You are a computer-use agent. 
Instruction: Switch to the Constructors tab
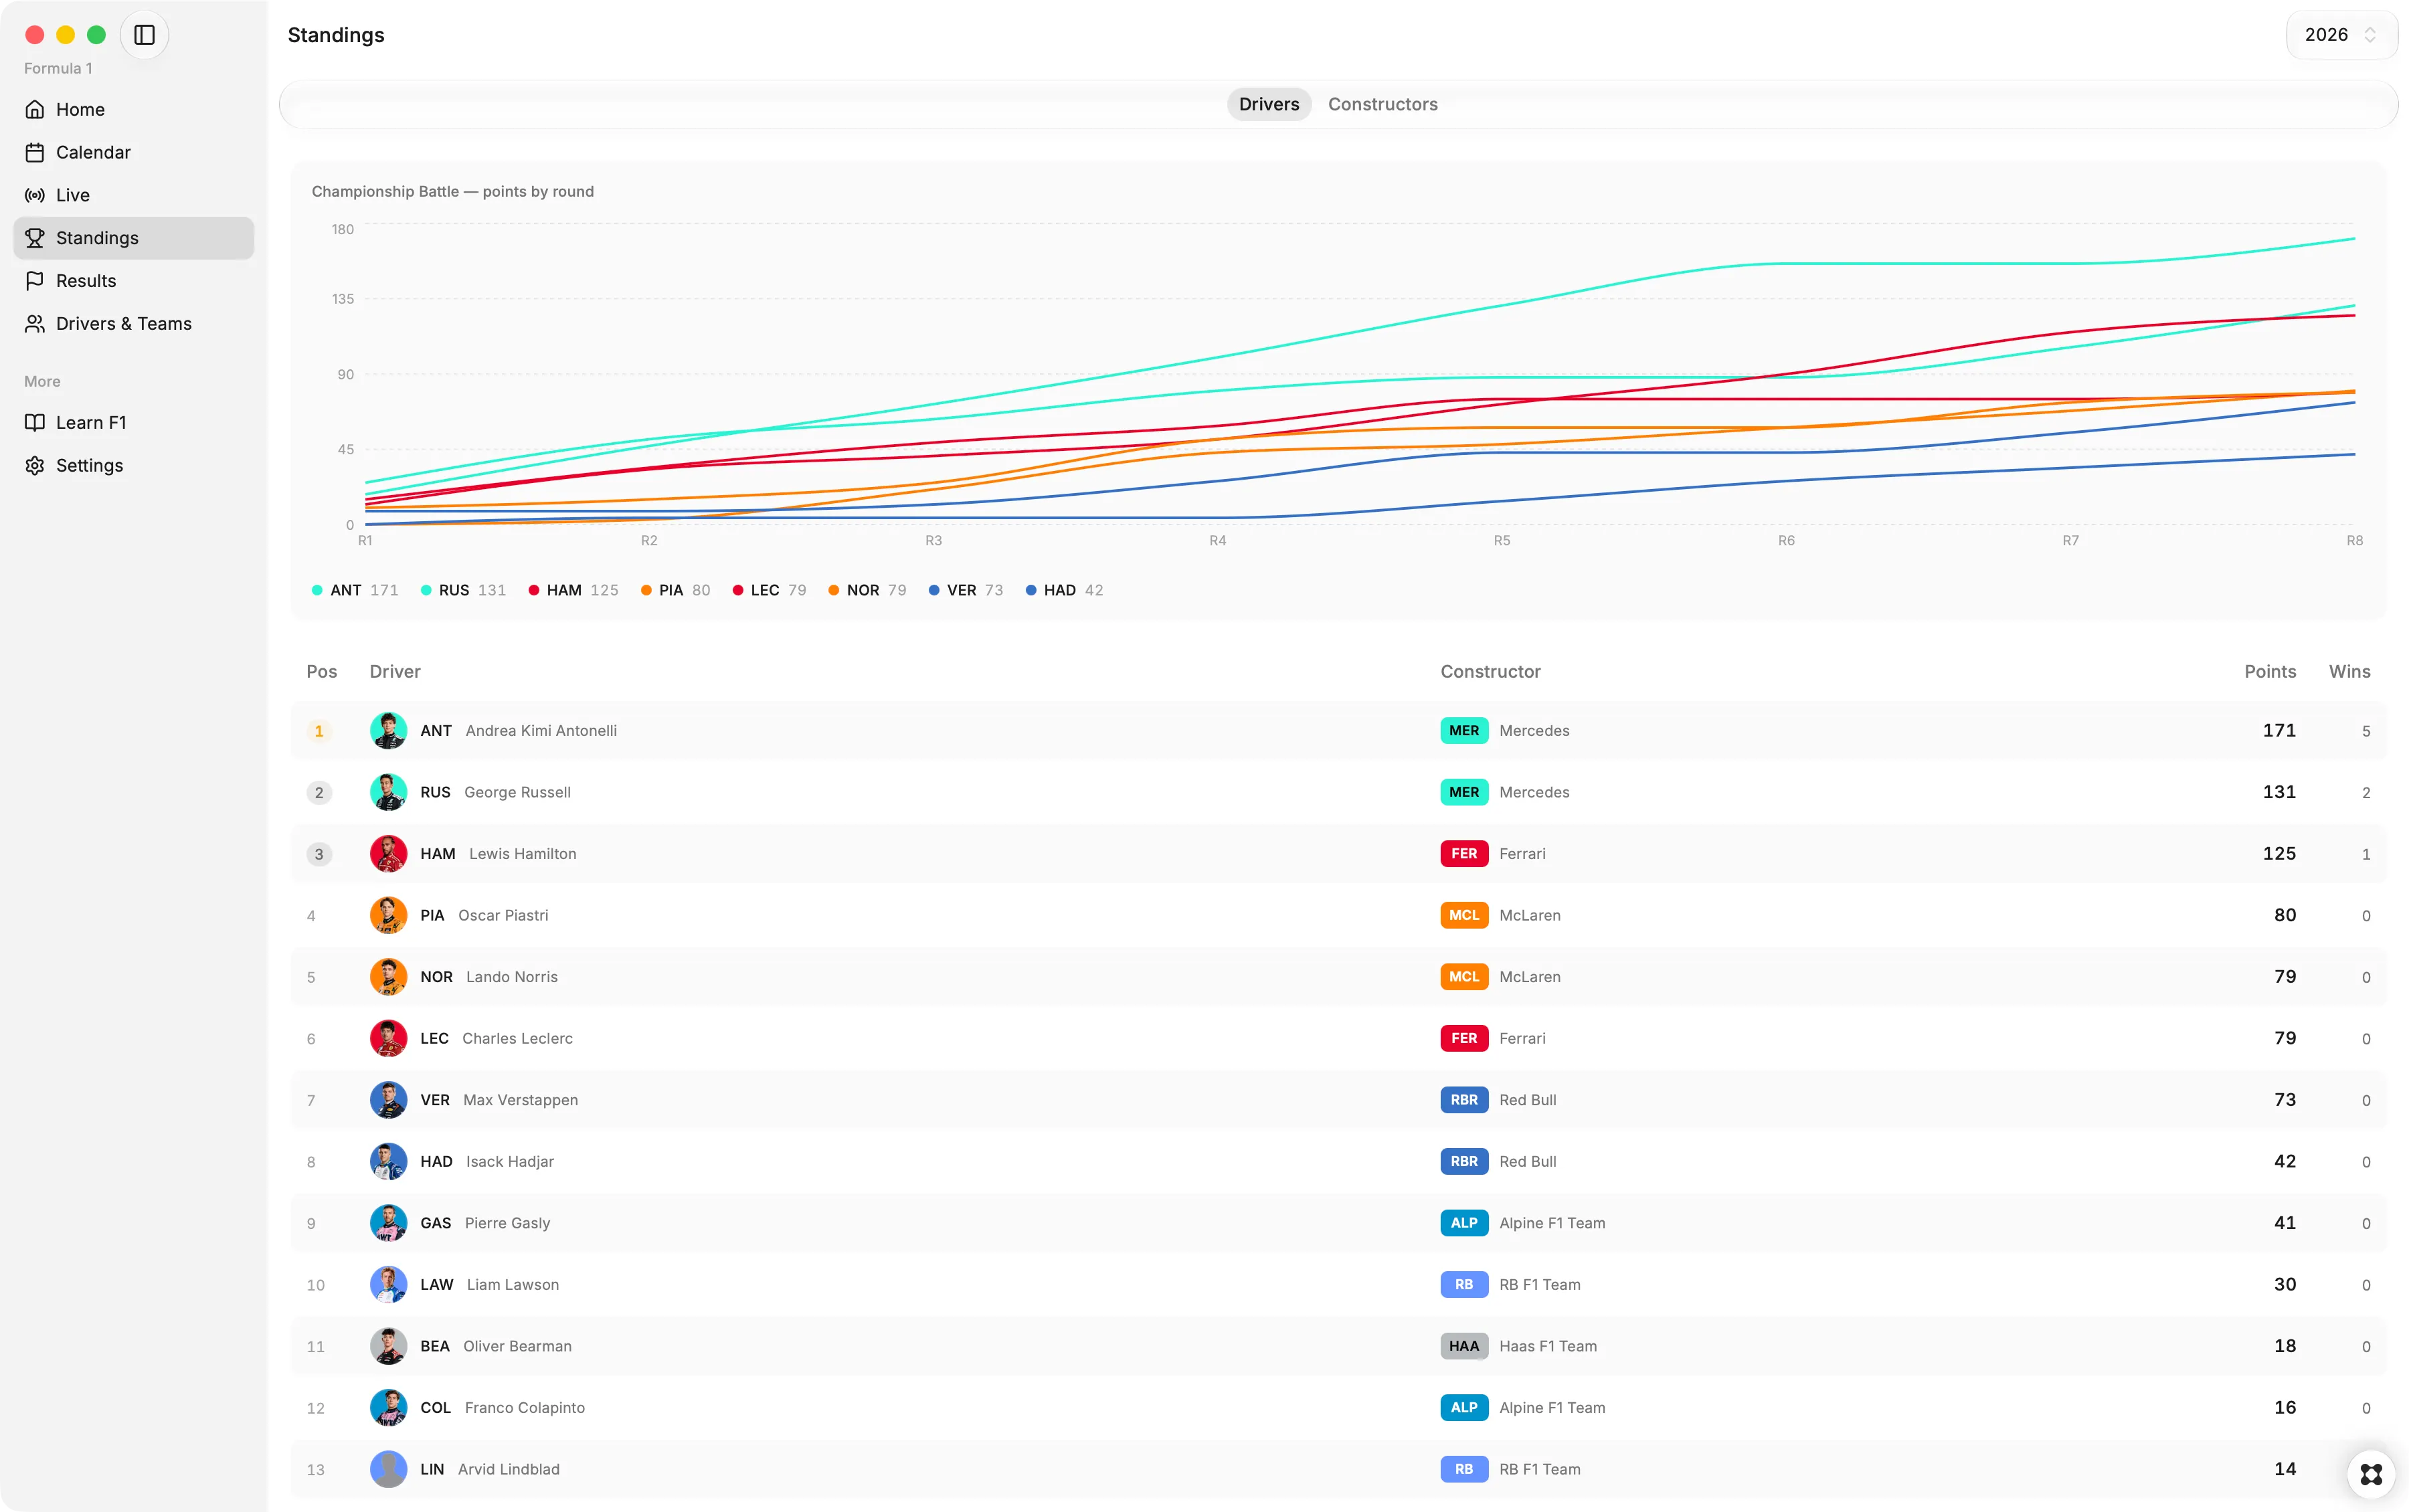[1382, 104]
